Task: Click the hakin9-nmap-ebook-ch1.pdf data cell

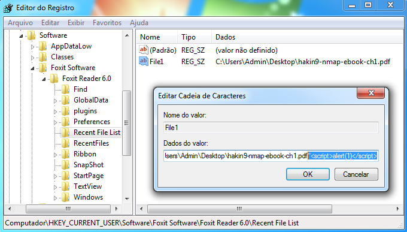Action: point(303,62)
